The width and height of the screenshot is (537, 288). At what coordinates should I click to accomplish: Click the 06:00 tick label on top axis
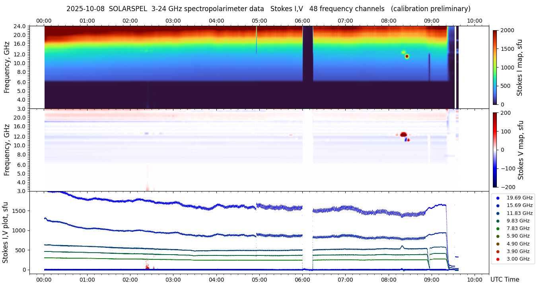[302, 21]
